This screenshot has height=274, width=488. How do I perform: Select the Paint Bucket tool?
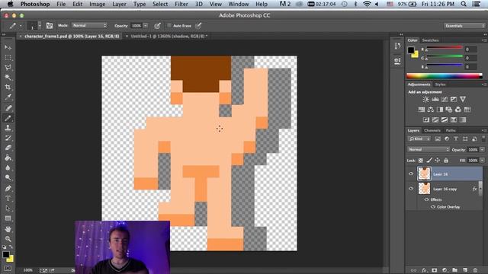pos(8,158)
